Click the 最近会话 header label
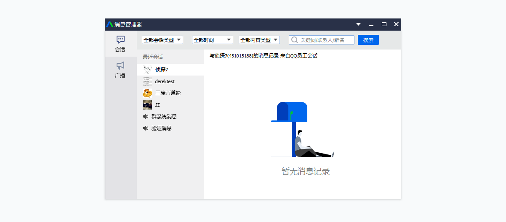 tap(153, 57)
